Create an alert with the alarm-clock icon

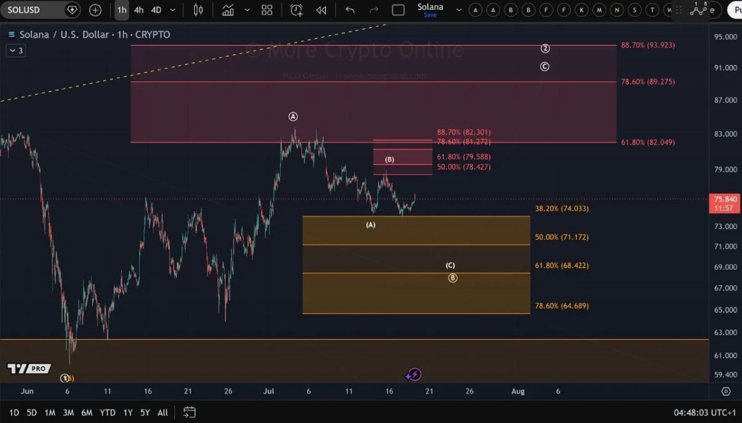click(296, 10)
